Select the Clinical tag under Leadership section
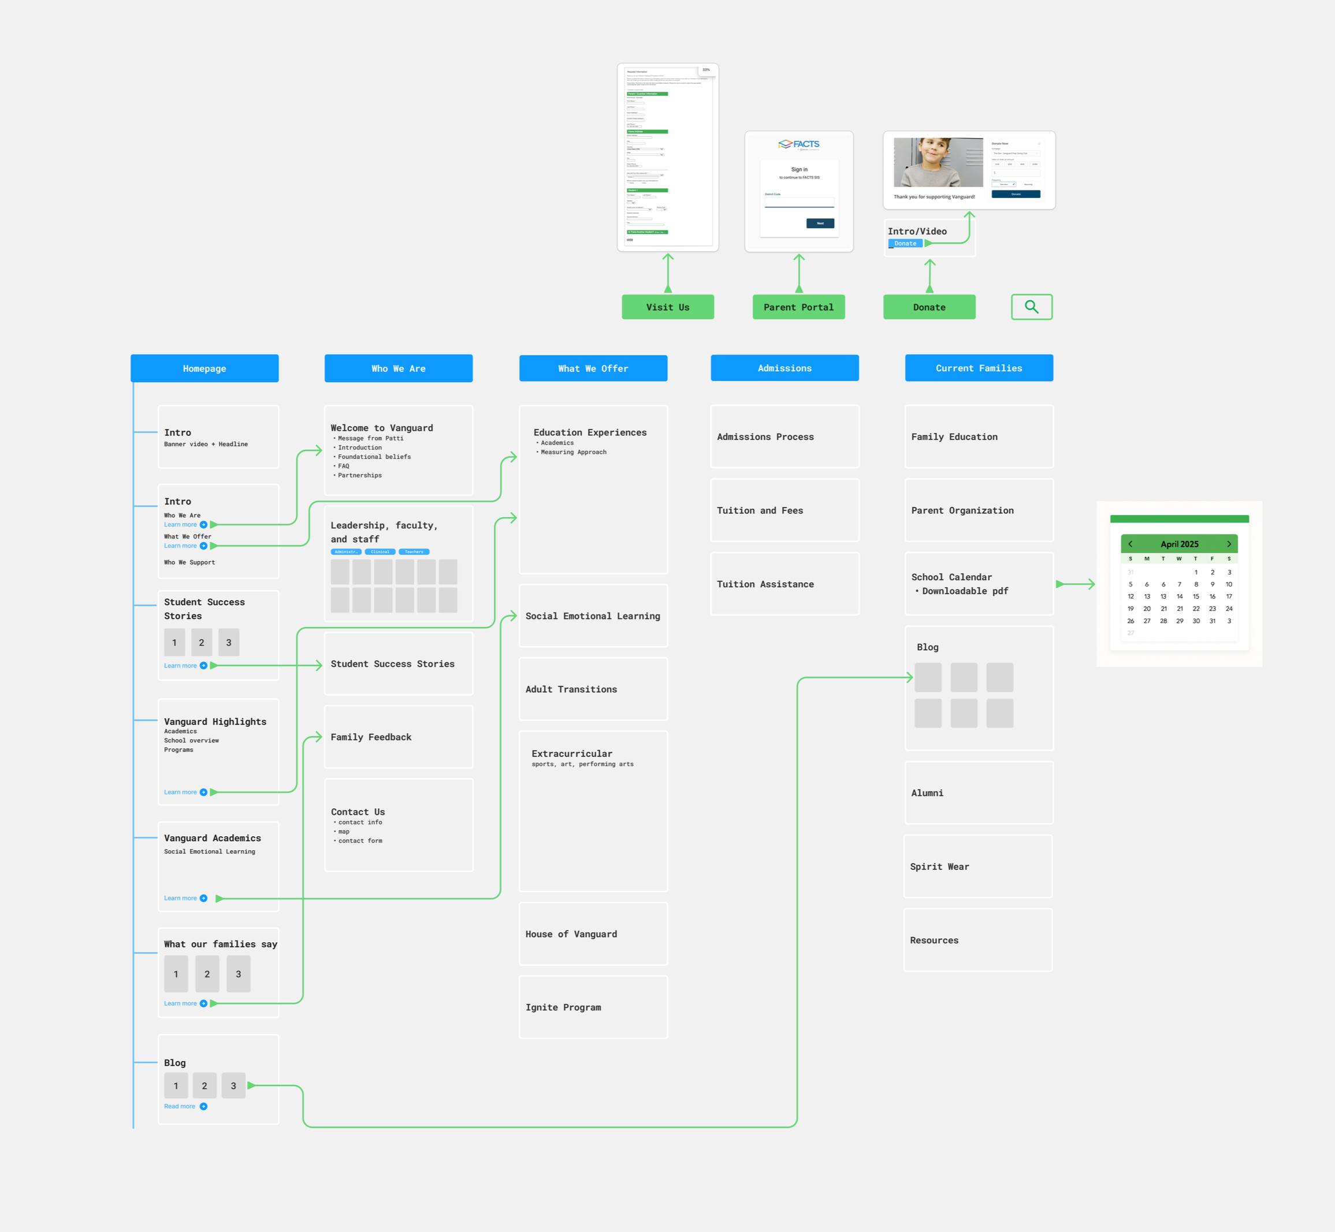 pos(380,552)
